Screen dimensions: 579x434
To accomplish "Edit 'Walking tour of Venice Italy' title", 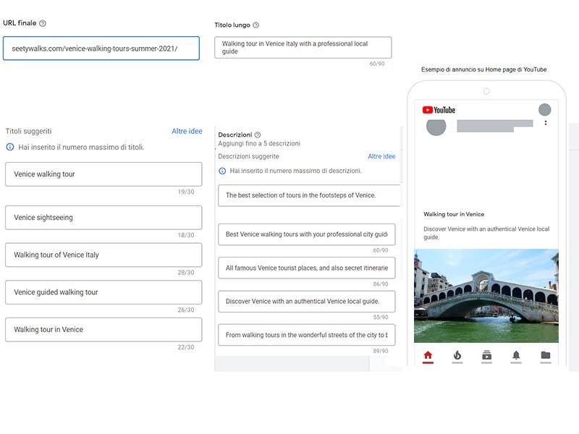I will pyautogui.click(x=103, y=255).
